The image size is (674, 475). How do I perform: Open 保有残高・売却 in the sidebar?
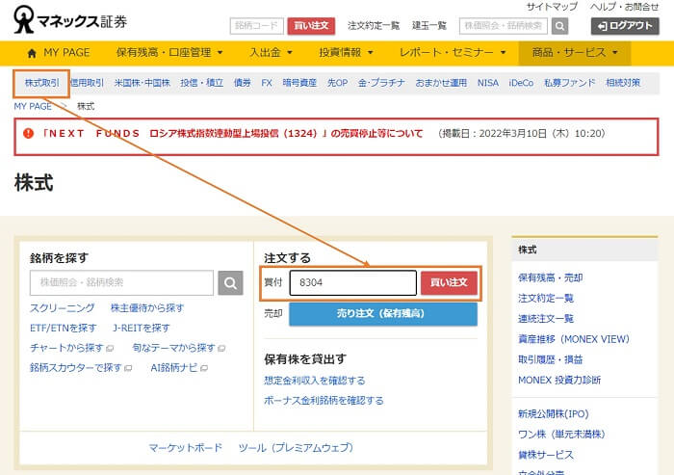coord(551,277)
